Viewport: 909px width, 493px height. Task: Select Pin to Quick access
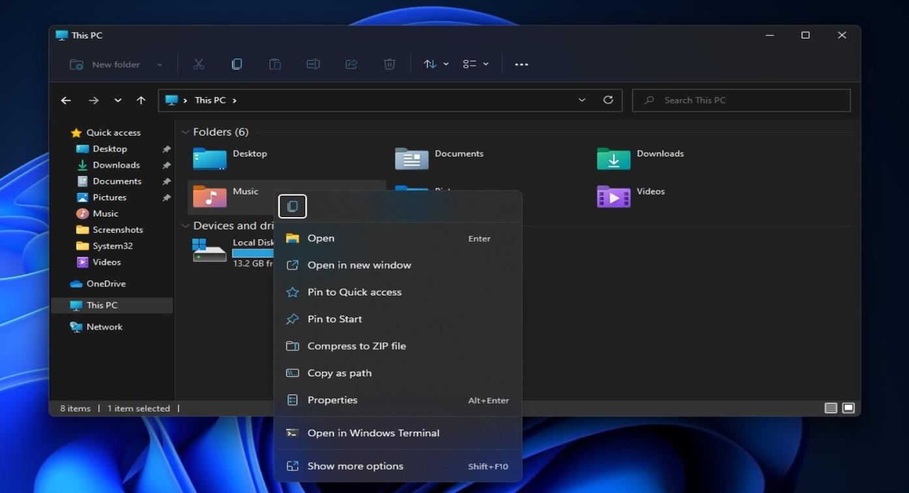tap(354, 292)
